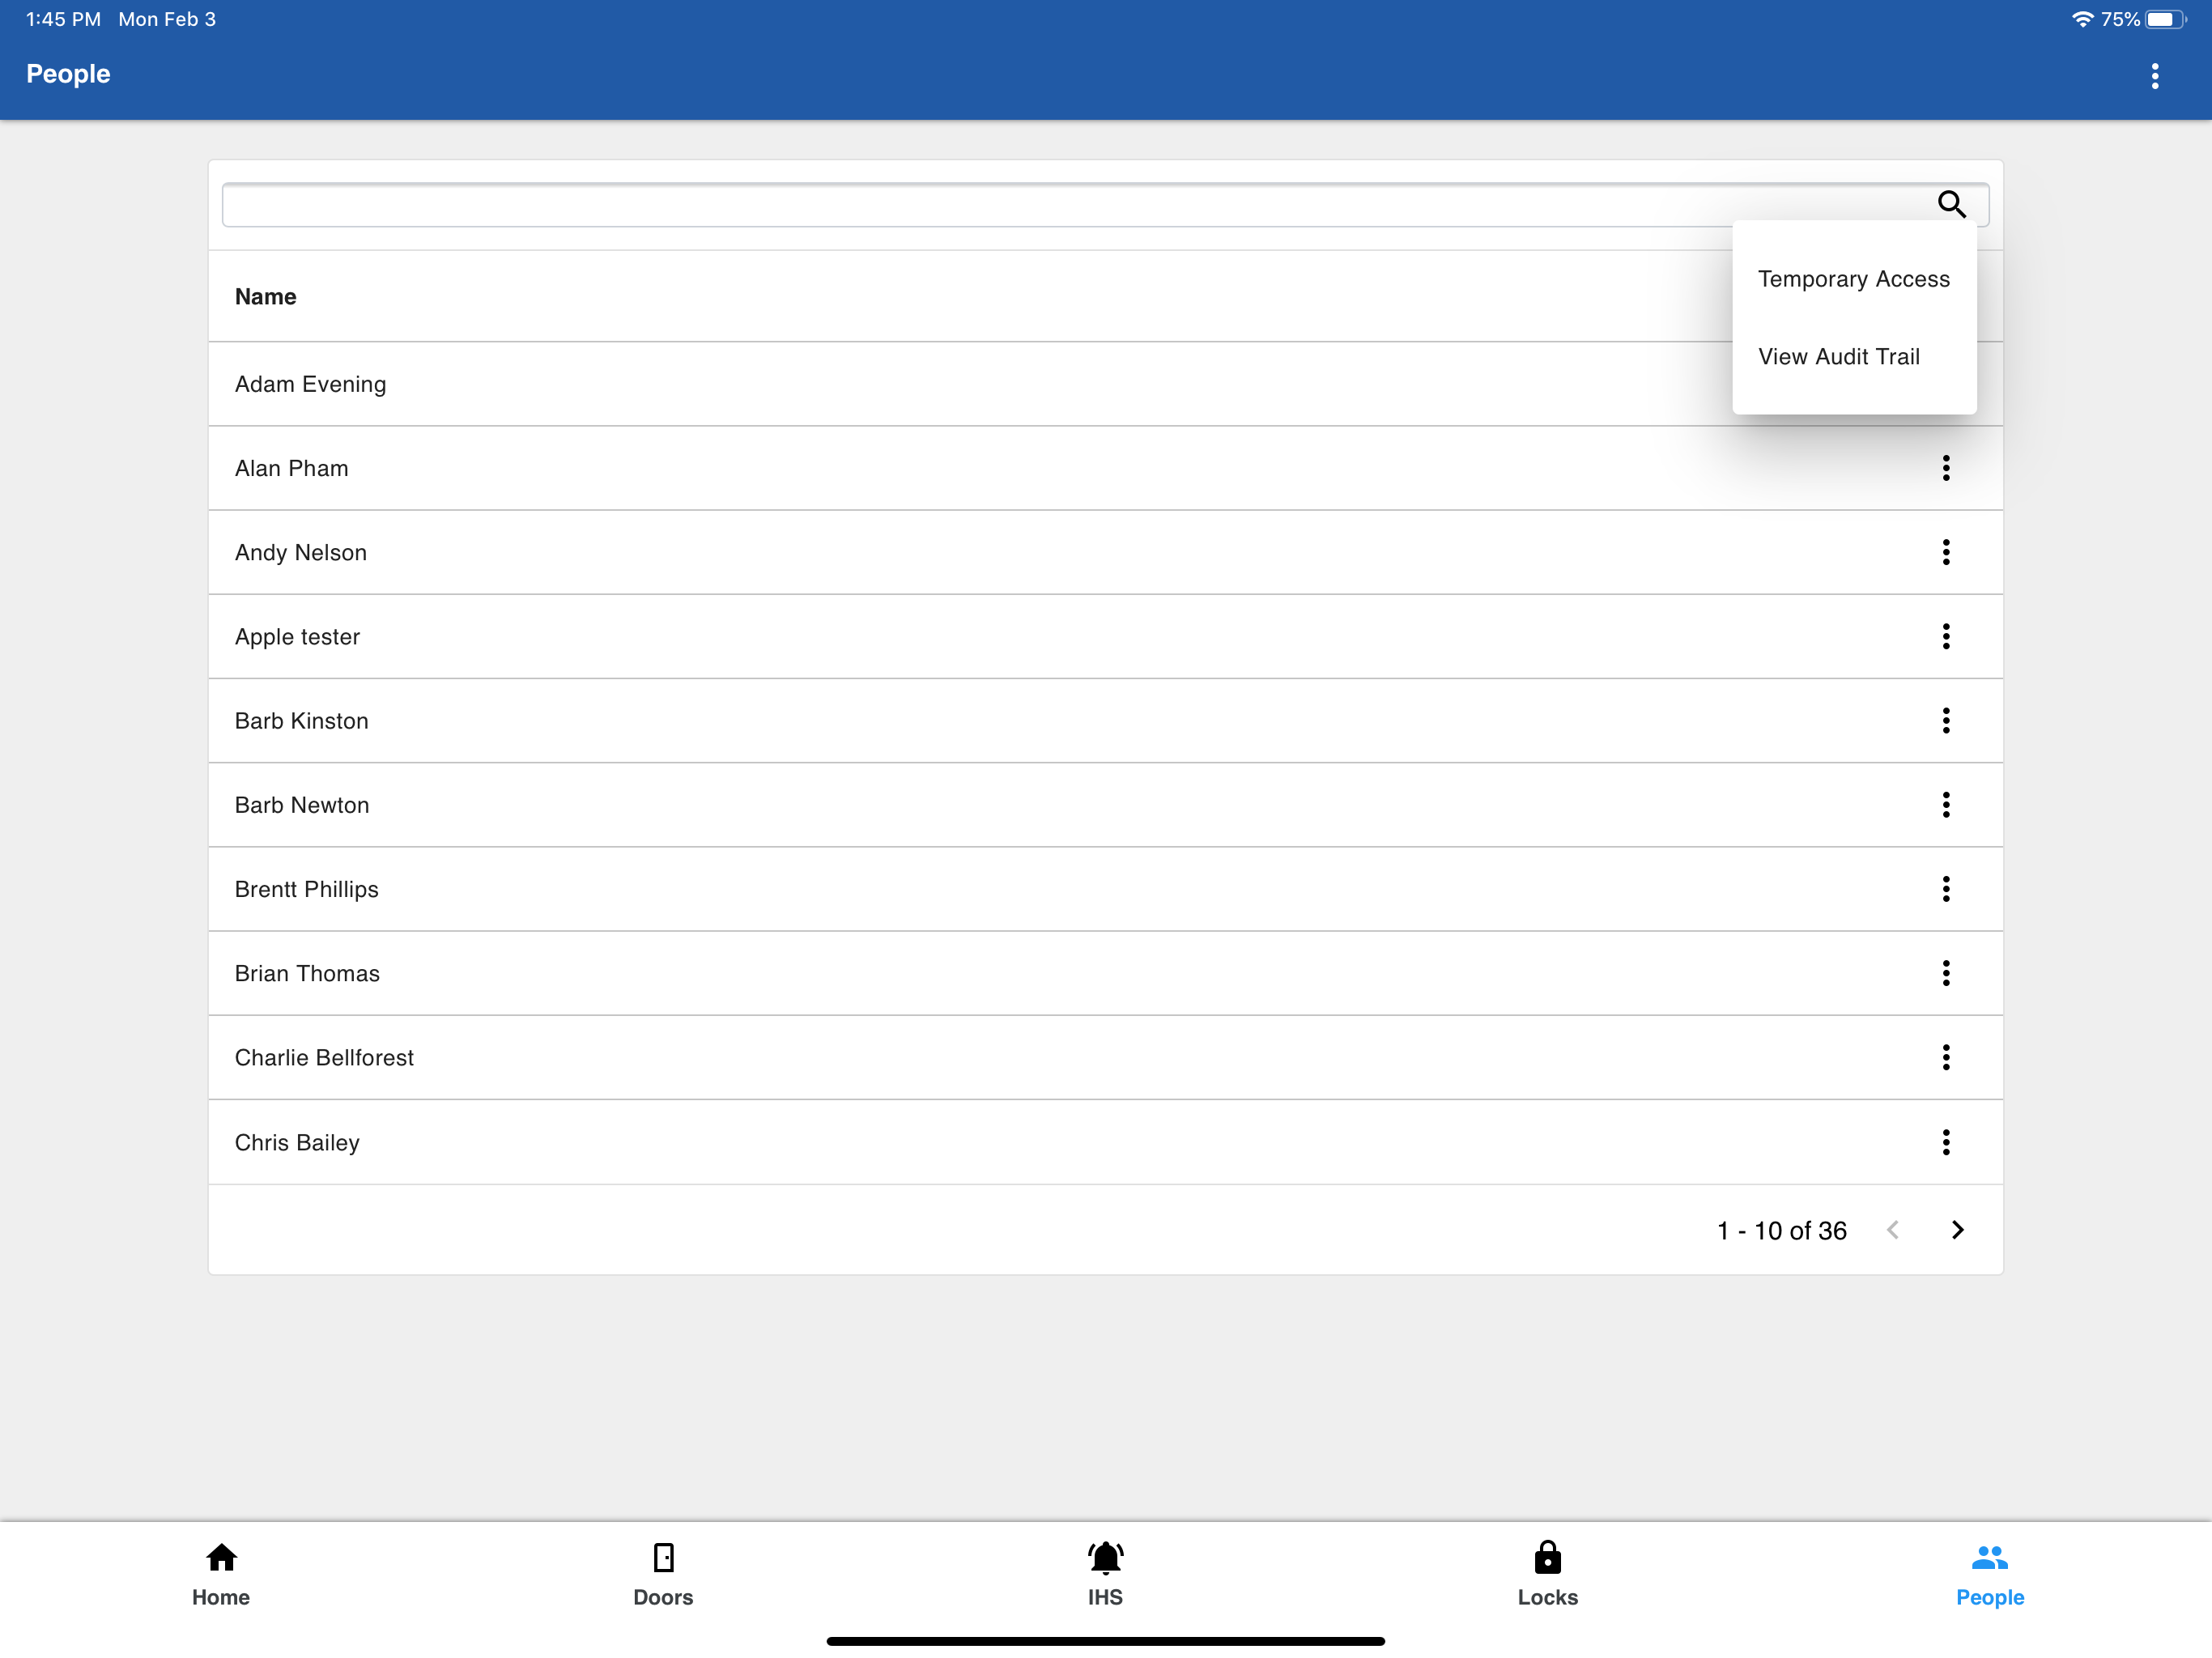Screen dimensions: 2212x1658
Task: Select the People tab in bottom bar
Action: tap(1989, 1575)
